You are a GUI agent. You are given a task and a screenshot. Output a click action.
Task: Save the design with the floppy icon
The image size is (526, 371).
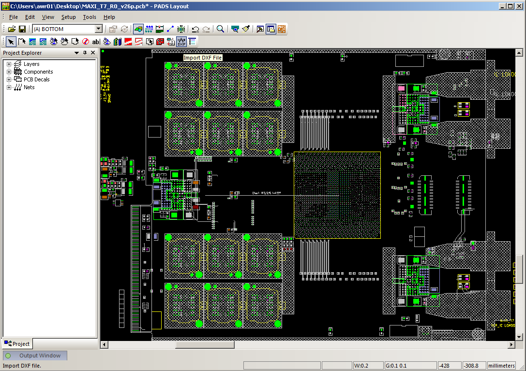tap(22, 29)
